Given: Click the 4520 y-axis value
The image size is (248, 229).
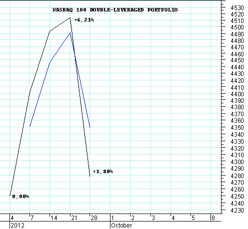Looking at the screenshot, I should pos(237,14).
